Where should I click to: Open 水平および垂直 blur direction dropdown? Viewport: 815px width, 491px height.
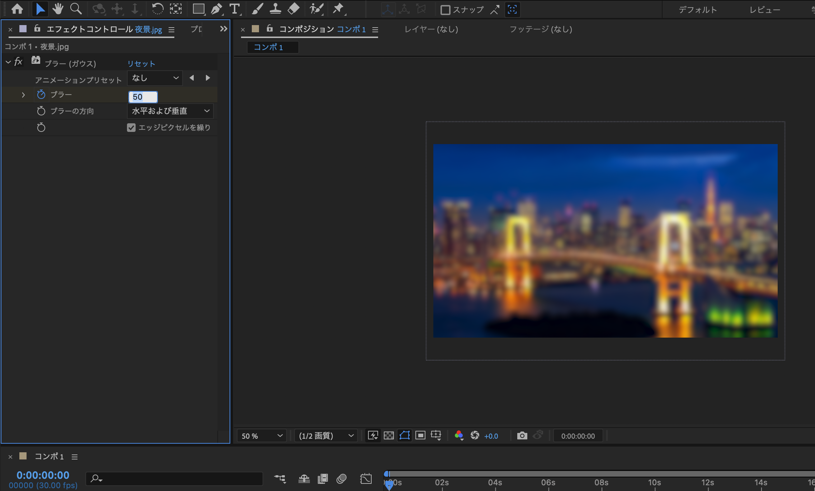coord(170,111)
